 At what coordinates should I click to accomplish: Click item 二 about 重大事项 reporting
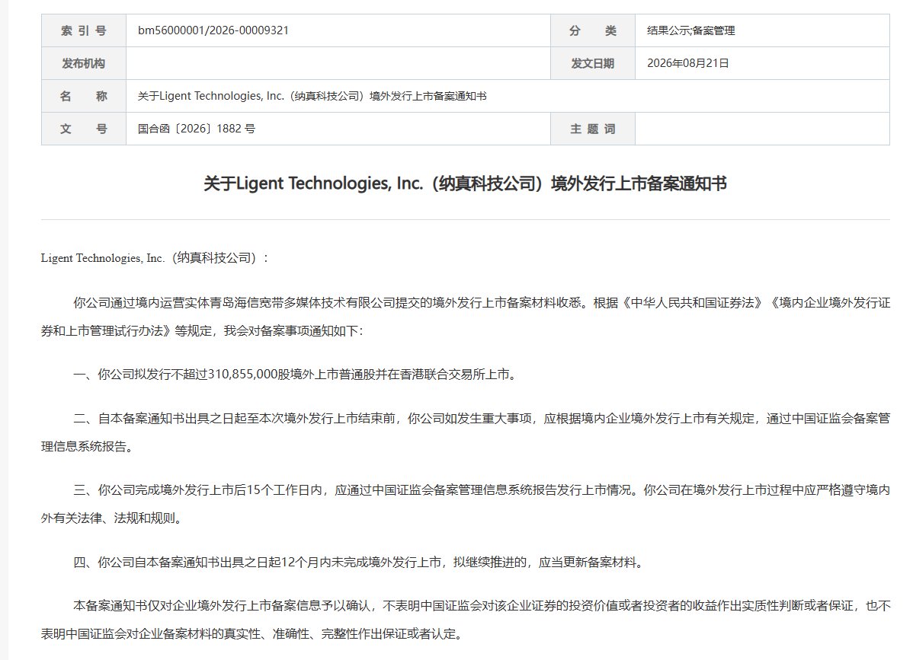pos(465,432)
